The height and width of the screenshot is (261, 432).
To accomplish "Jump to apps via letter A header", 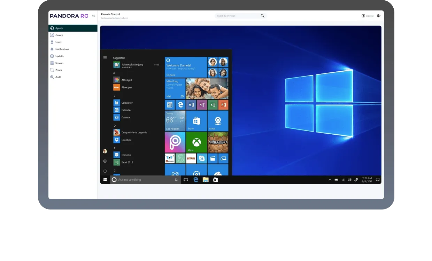I will [x=114, y=73].
